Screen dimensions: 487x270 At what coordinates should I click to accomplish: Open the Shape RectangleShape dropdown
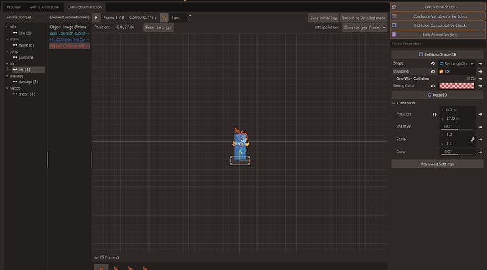[456, 63]
